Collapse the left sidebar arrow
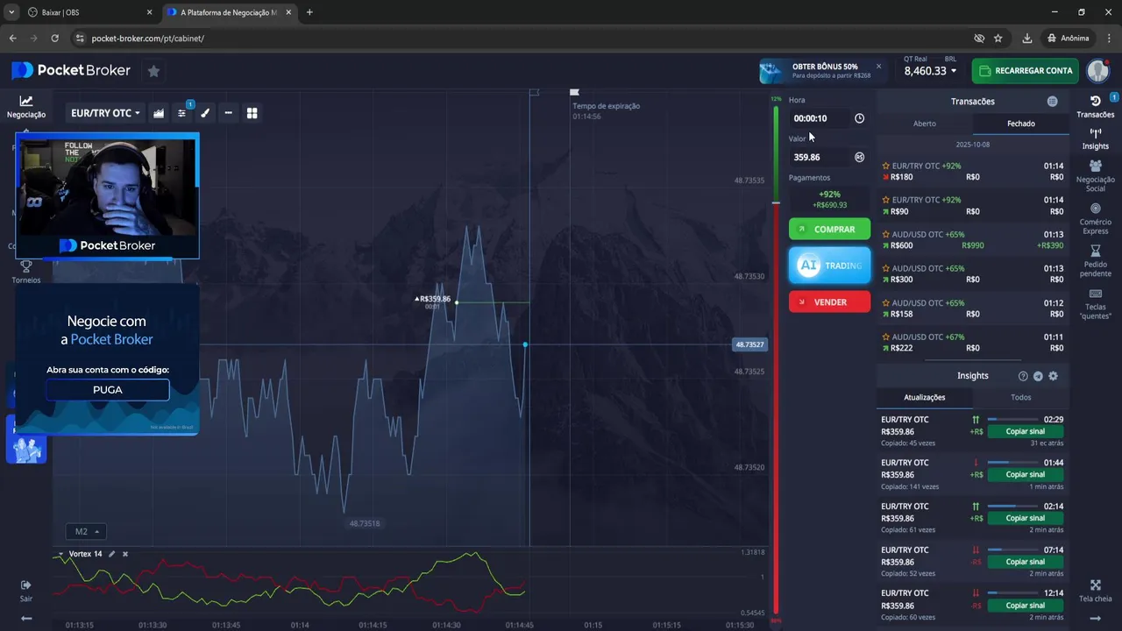1122x631 pixels. (26, 618)
